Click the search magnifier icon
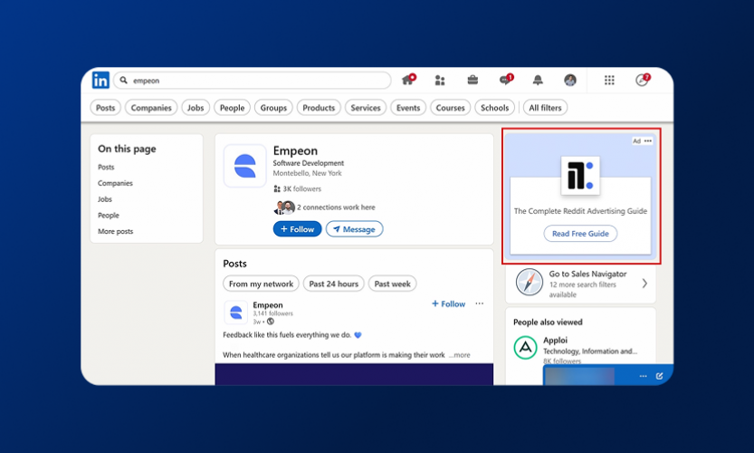 point(124,81)
